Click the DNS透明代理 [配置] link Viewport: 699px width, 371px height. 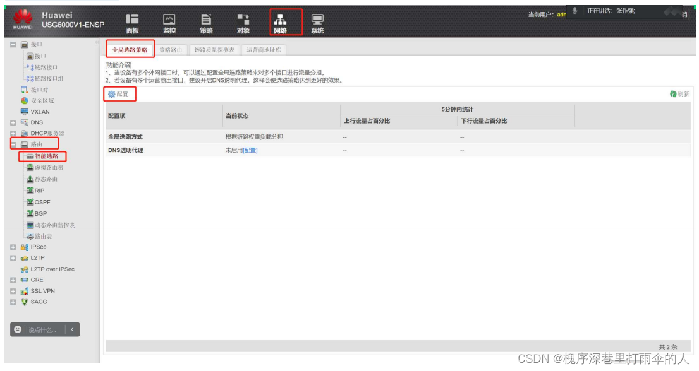[250, 150]
